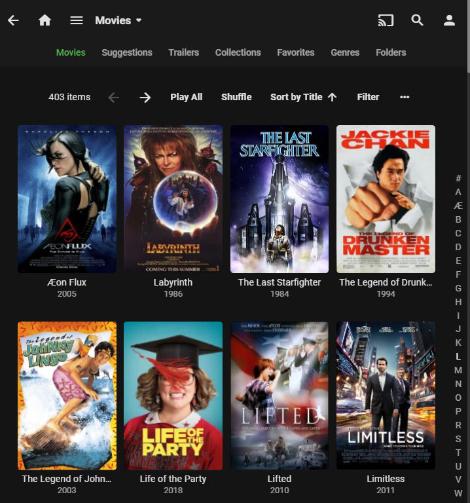The width and height of the screenshot is (470, 503).
Task: Jump to letter S in alphabet picker
Action: pos(458,439)
